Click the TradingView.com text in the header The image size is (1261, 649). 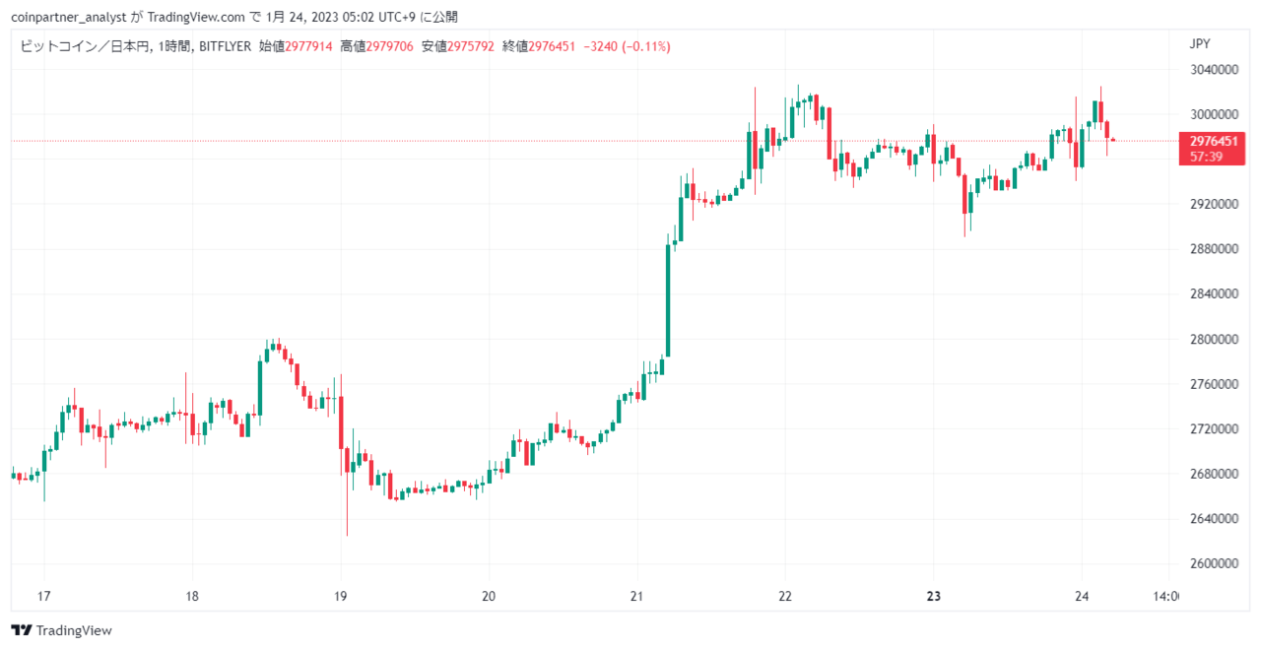pos(196,17)
